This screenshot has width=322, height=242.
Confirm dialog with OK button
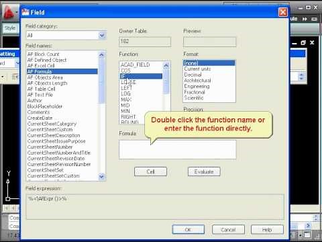188,229
